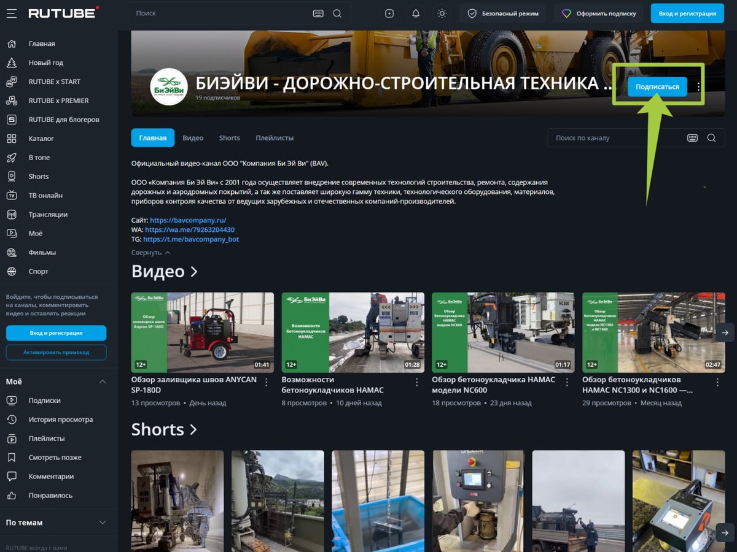Open HAMAC NC1300 и NC1600 thumbnail

653,332
